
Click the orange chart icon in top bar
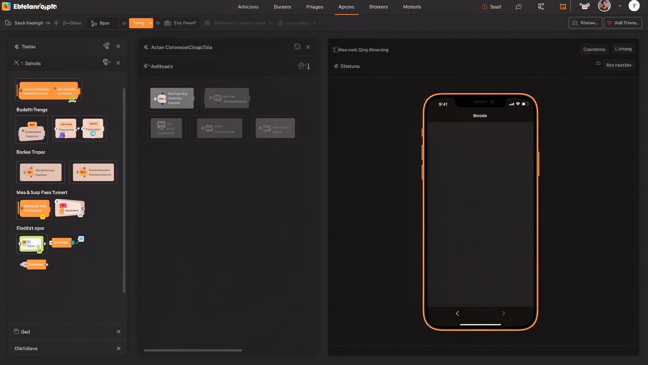pyautogui.click(x=563, y=6)
